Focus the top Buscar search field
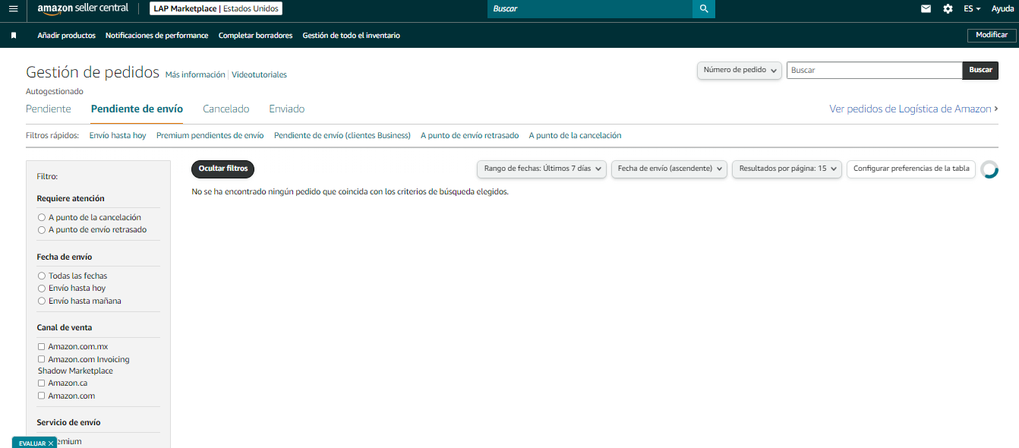This screenshot has height=448, width=1019. 590,9
